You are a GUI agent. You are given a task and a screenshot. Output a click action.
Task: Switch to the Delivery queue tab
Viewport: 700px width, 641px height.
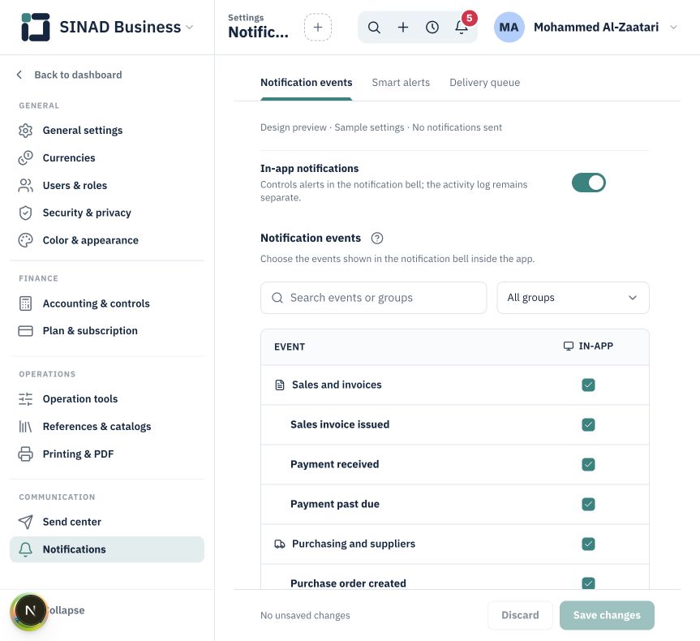484,83
